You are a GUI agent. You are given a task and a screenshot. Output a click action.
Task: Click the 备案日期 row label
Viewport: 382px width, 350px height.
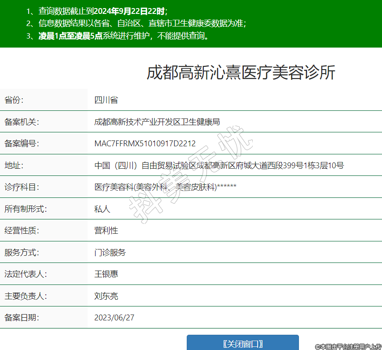click(x=22, y=318)
